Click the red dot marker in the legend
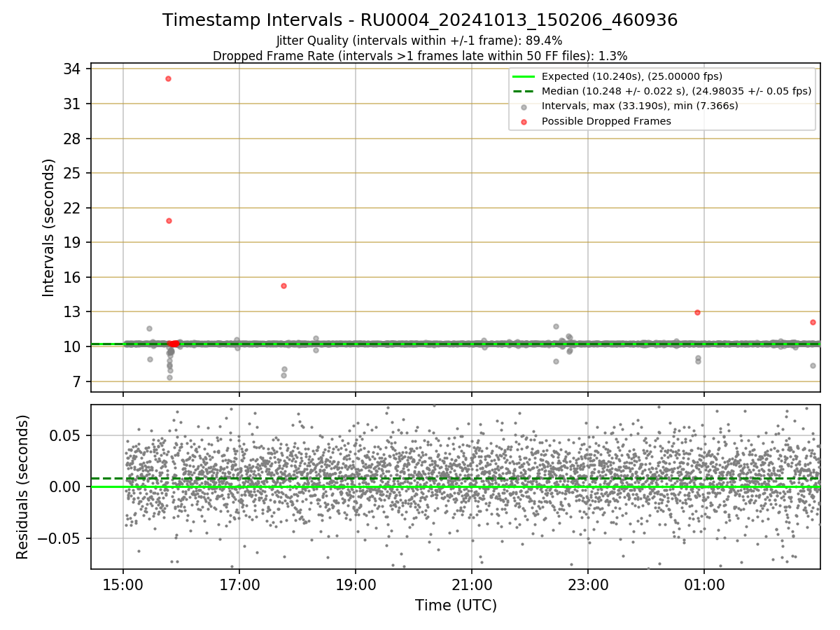The width and height of the screenshot is (840, 630). [524, 121]
